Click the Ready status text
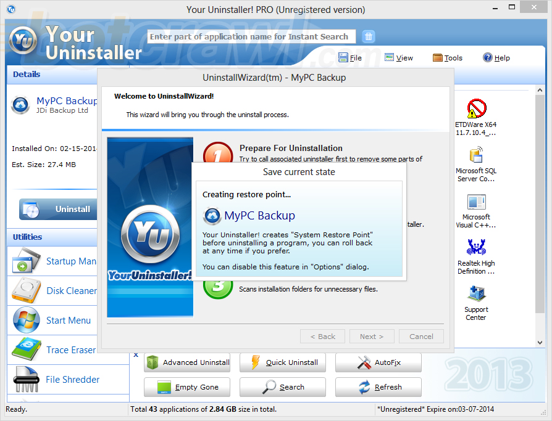The width and height of the screenshot is (552, 421). coord(16,409)
